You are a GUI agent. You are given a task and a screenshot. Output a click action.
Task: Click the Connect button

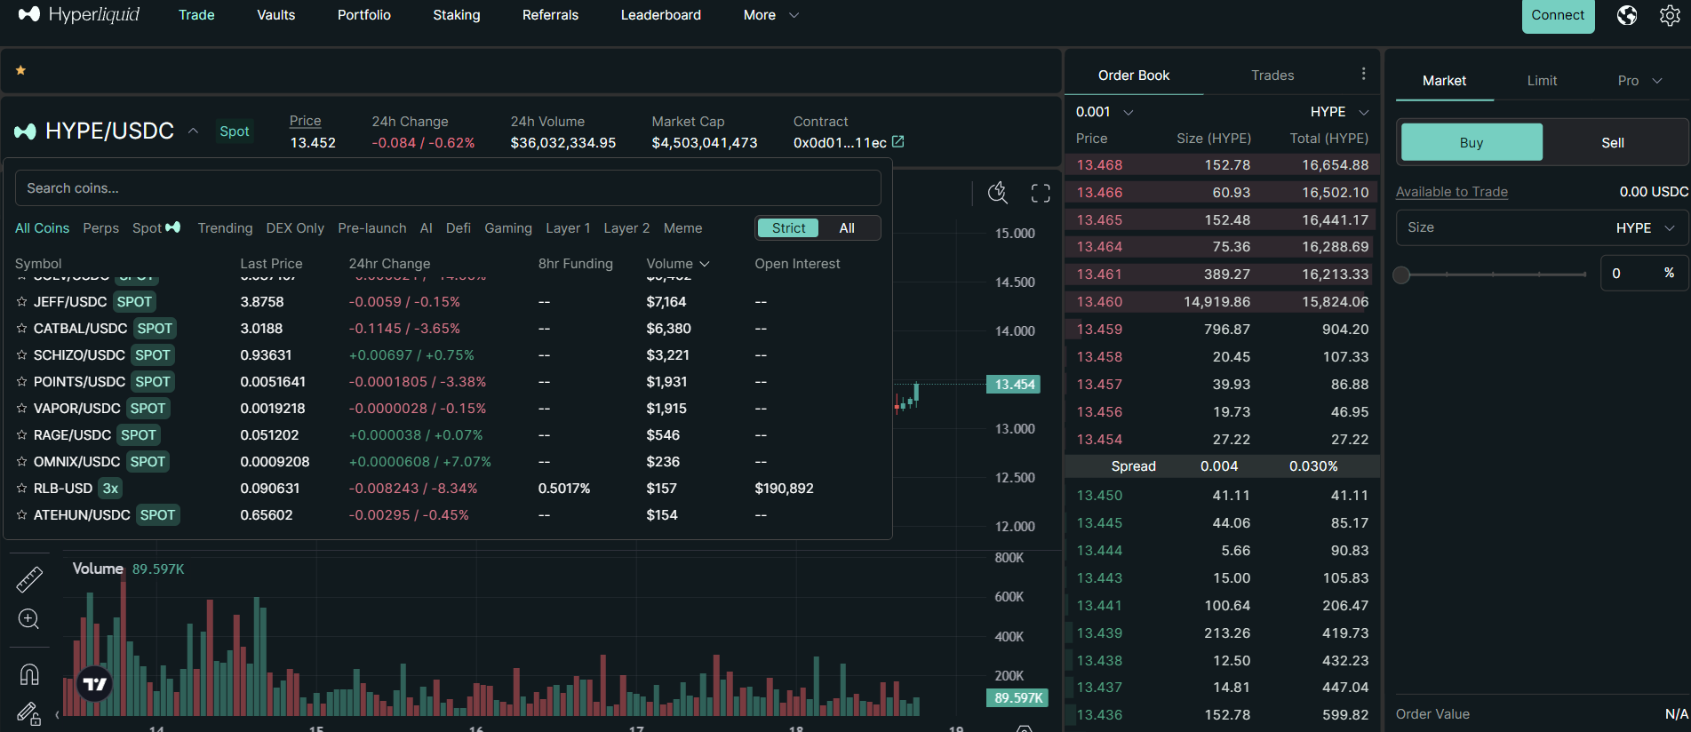(1558, 15)
